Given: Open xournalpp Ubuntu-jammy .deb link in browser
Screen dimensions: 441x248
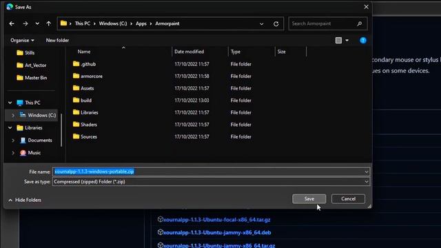Looking at the screenshot, I should pos(217,233).
